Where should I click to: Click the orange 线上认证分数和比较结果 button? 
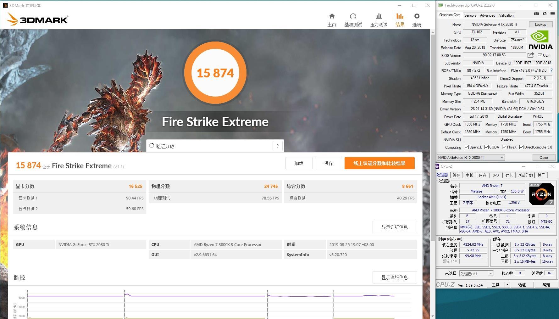coord(379,163)
